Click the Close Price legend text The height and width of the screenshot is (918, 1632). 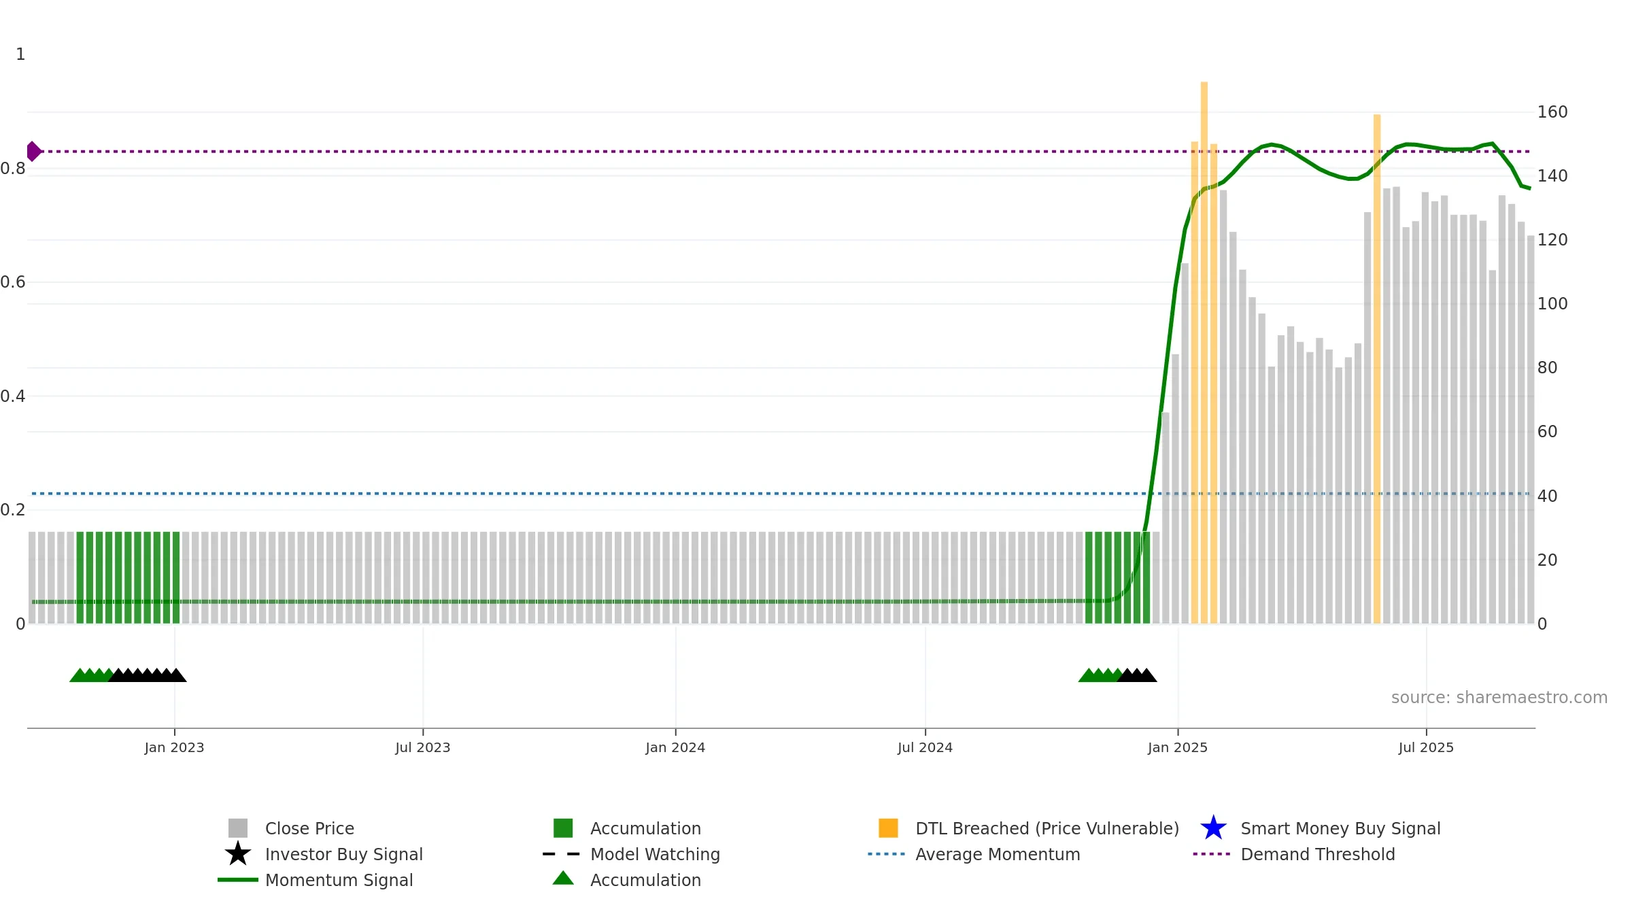309,828
